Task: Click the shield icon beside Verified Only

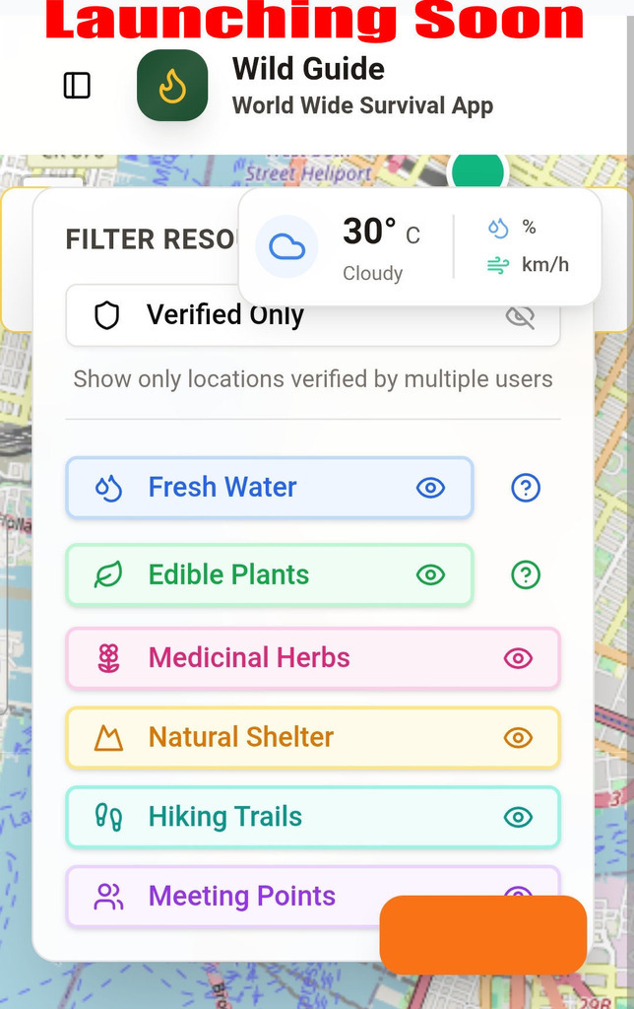Action: [106, 315]
